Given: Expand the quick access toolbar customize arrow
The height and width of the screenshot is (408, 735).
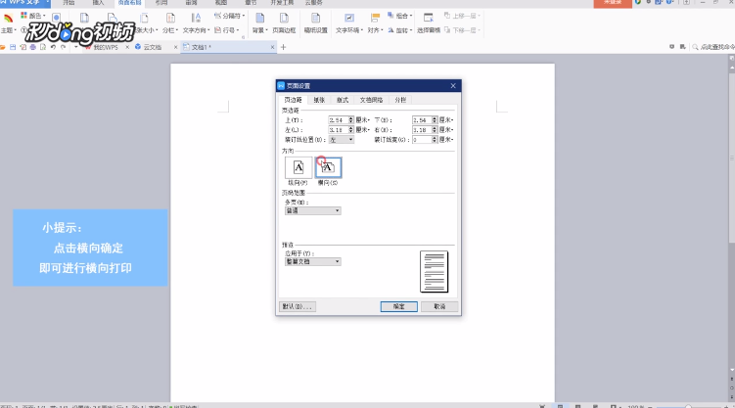Looking at the screenshot, I should (x=76, y=47).
